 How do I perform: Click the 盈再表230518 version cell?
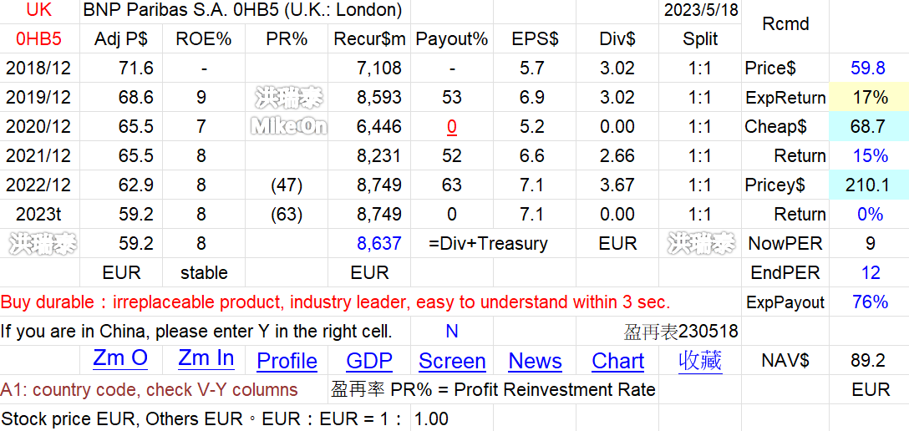(x=681, y=331)
